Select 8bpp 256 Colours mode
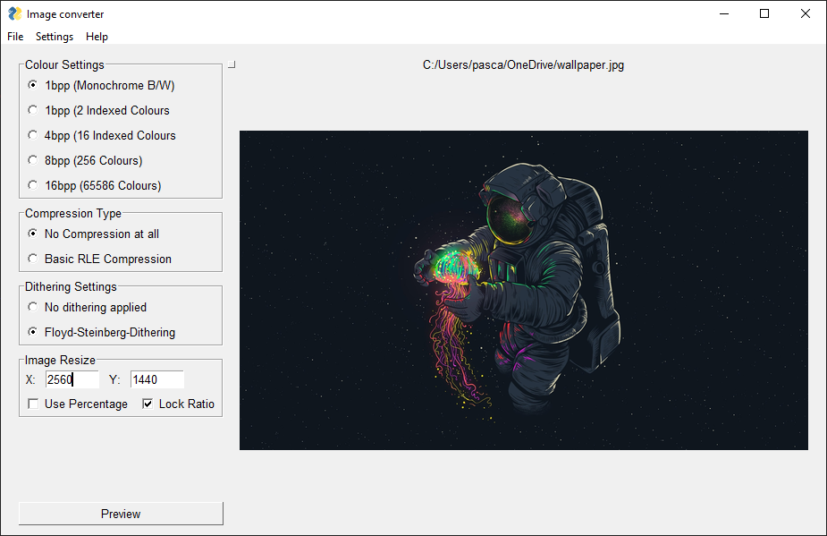 pyautogui.click(x=32, y=160)
